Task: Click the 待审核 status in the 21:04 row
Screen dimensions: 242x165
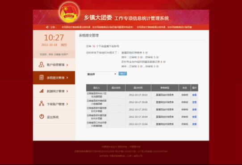Action: (185, 124)
